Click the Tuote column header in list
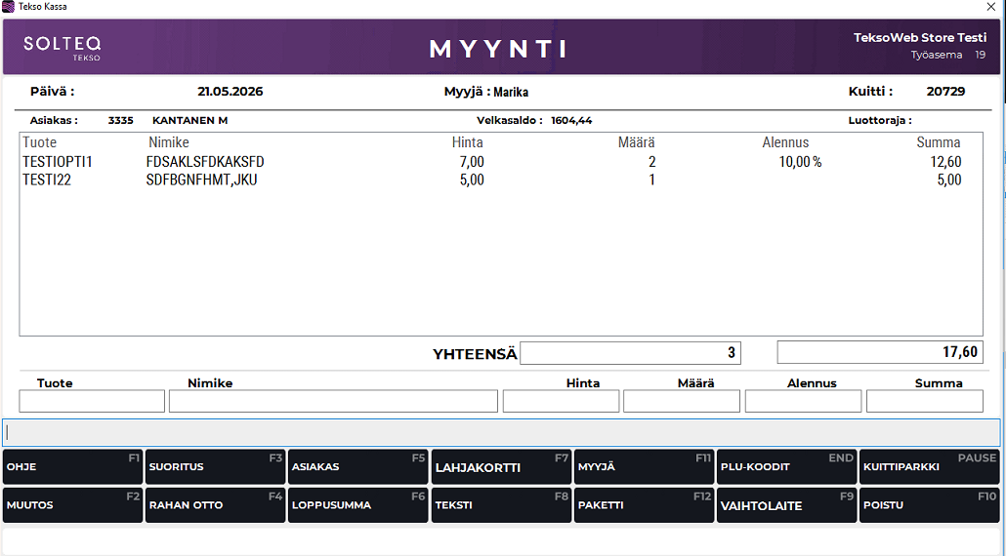 pyautogui.click(x=40, y=142)
